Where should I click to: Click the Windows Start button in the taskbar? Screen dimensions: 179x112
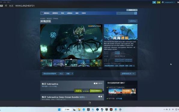tap(59, 110)
